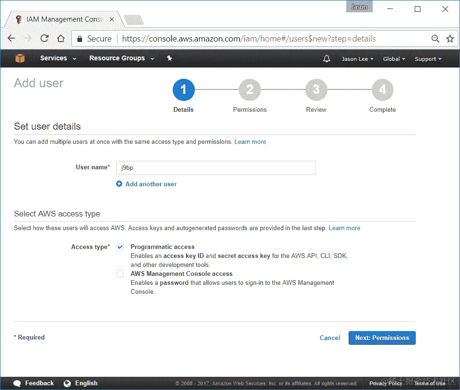Cancel adding the user
The height and width of the screenshot is (390, 460).
[x=330, y=338]
